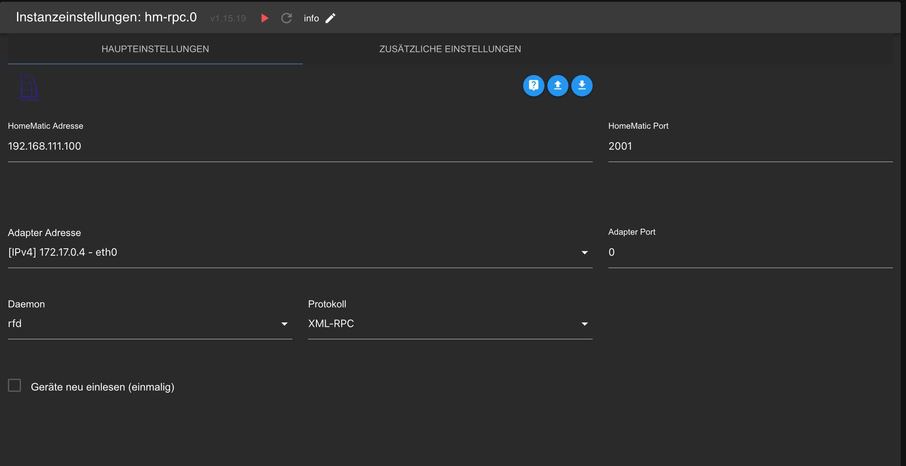Start the hm-rpc.0 instance with play icon
The image size is (906, 466).
pyautogui.click(x=264, y=18)
